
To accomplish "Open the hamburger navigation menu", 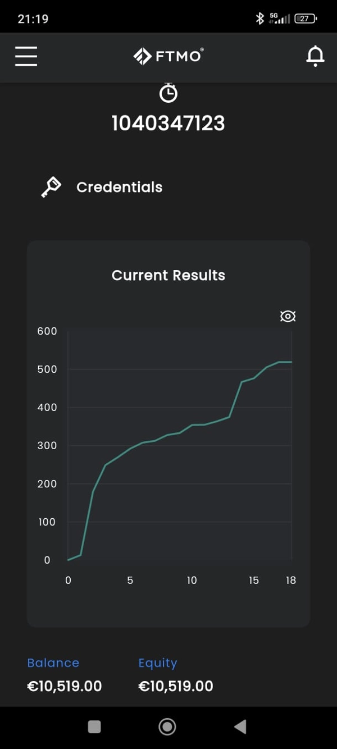I will click(26, 56).
